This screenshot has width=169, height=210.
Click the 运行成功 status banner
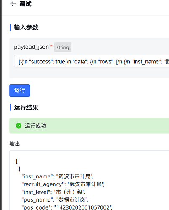(89, 126)
